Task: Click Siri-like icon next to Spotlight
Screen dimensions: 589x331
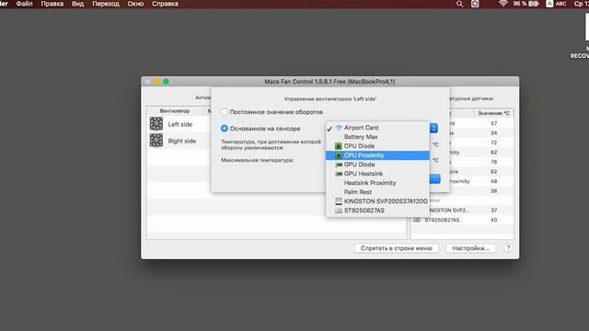Action: point(475,4)
